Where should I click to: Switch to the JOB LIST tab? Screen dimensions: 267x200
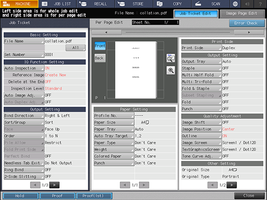pyautogui.click(x=57, y=4)
